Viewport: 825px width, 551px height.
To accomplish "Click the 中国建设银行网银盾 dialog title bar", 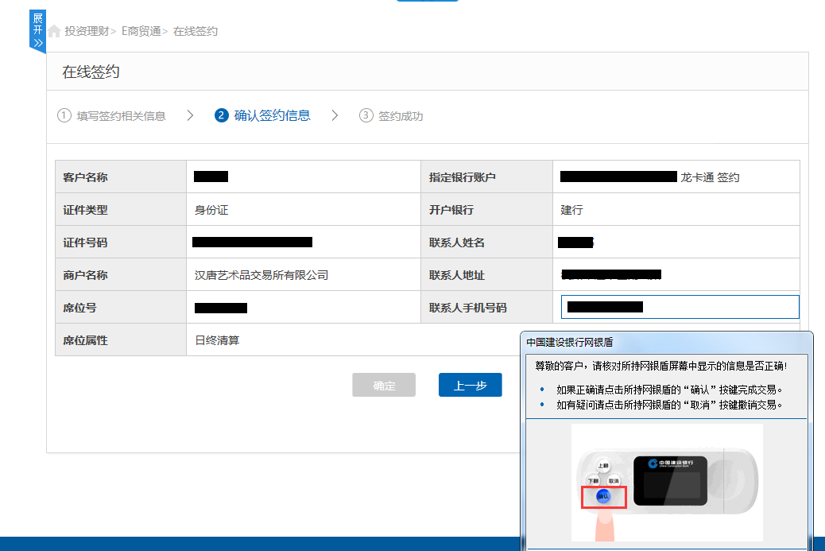I will pos(666,342).
